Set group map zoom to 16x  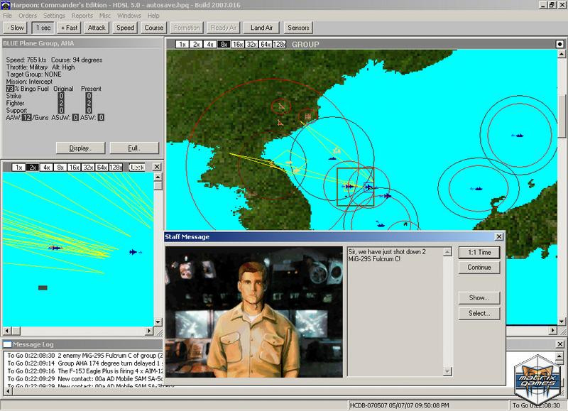pyautogui.click(x=238, y=44)
